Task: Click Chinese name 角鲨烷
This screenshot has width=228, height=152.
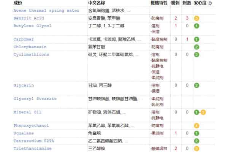Action: pos(95,133)
